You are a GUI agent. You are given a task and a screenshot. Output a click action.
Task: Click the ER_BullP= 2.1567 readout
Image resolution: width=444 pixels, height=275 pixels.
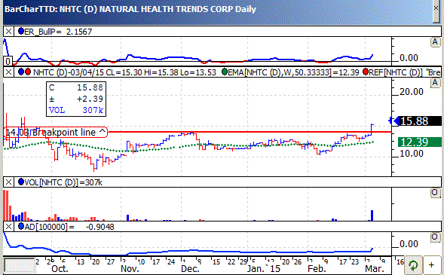point(58,32)
